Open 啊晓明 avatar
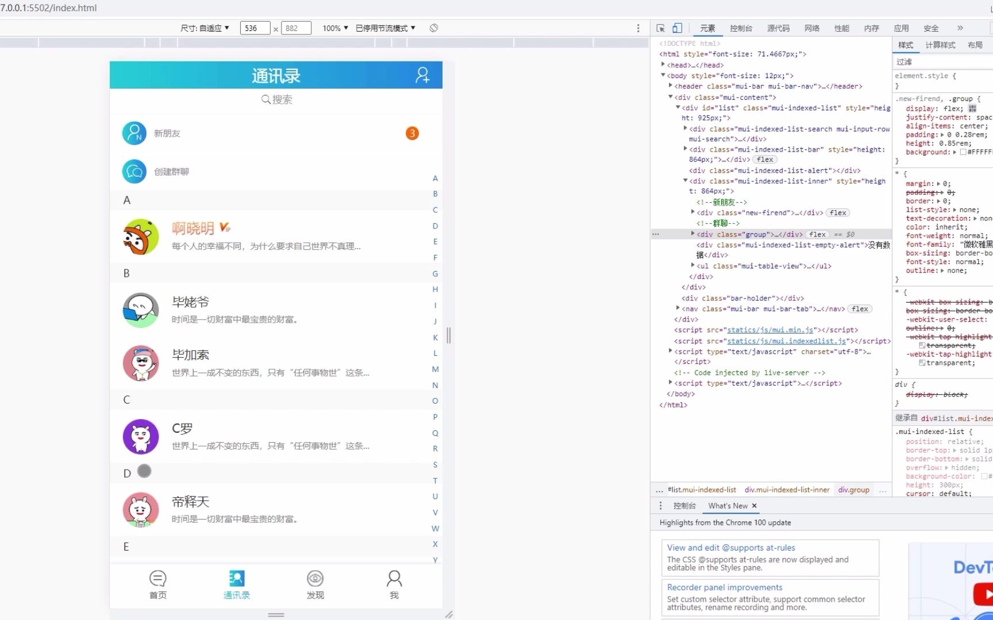 (x=141, y=237)
